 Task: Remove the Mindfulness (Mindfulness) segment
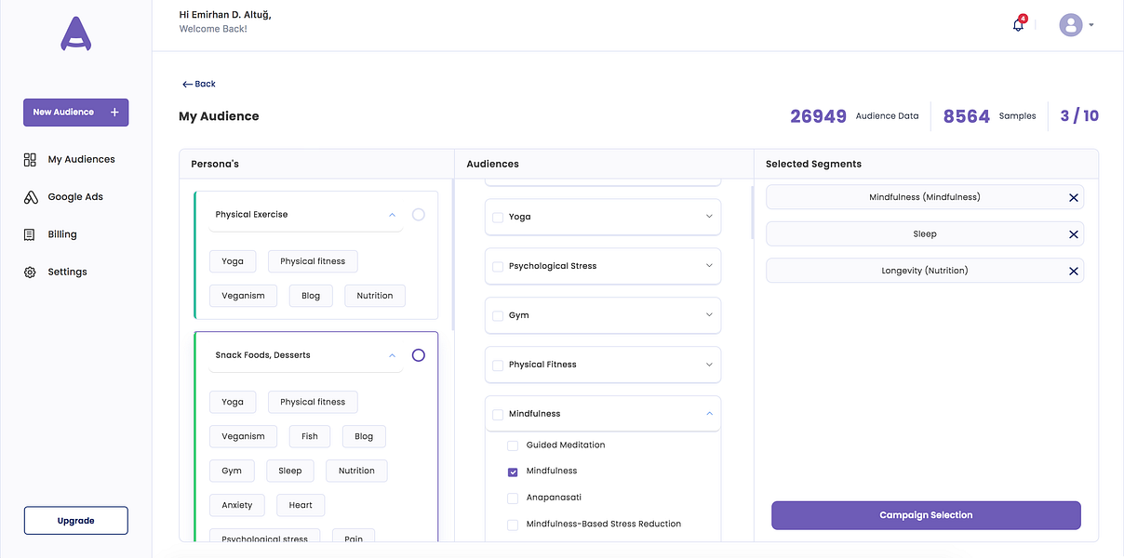(1073, 198)
